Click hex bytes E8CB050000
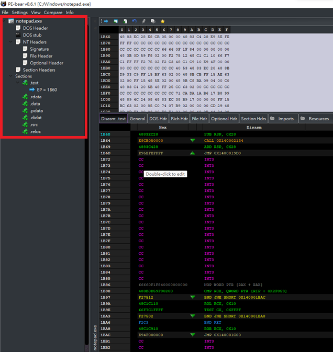This screenshot has height=352, width=333. coord(151,141)
